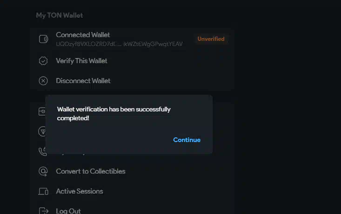
Task: Click the wallet icon beside Connected Wallet
Action: tap(43, 39)
